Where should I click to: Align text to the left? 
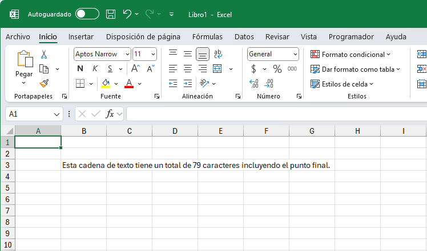coord(173,69)
